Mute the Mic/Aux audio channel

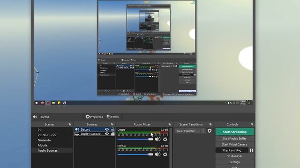pyautogui.click(x=157, y=154)
